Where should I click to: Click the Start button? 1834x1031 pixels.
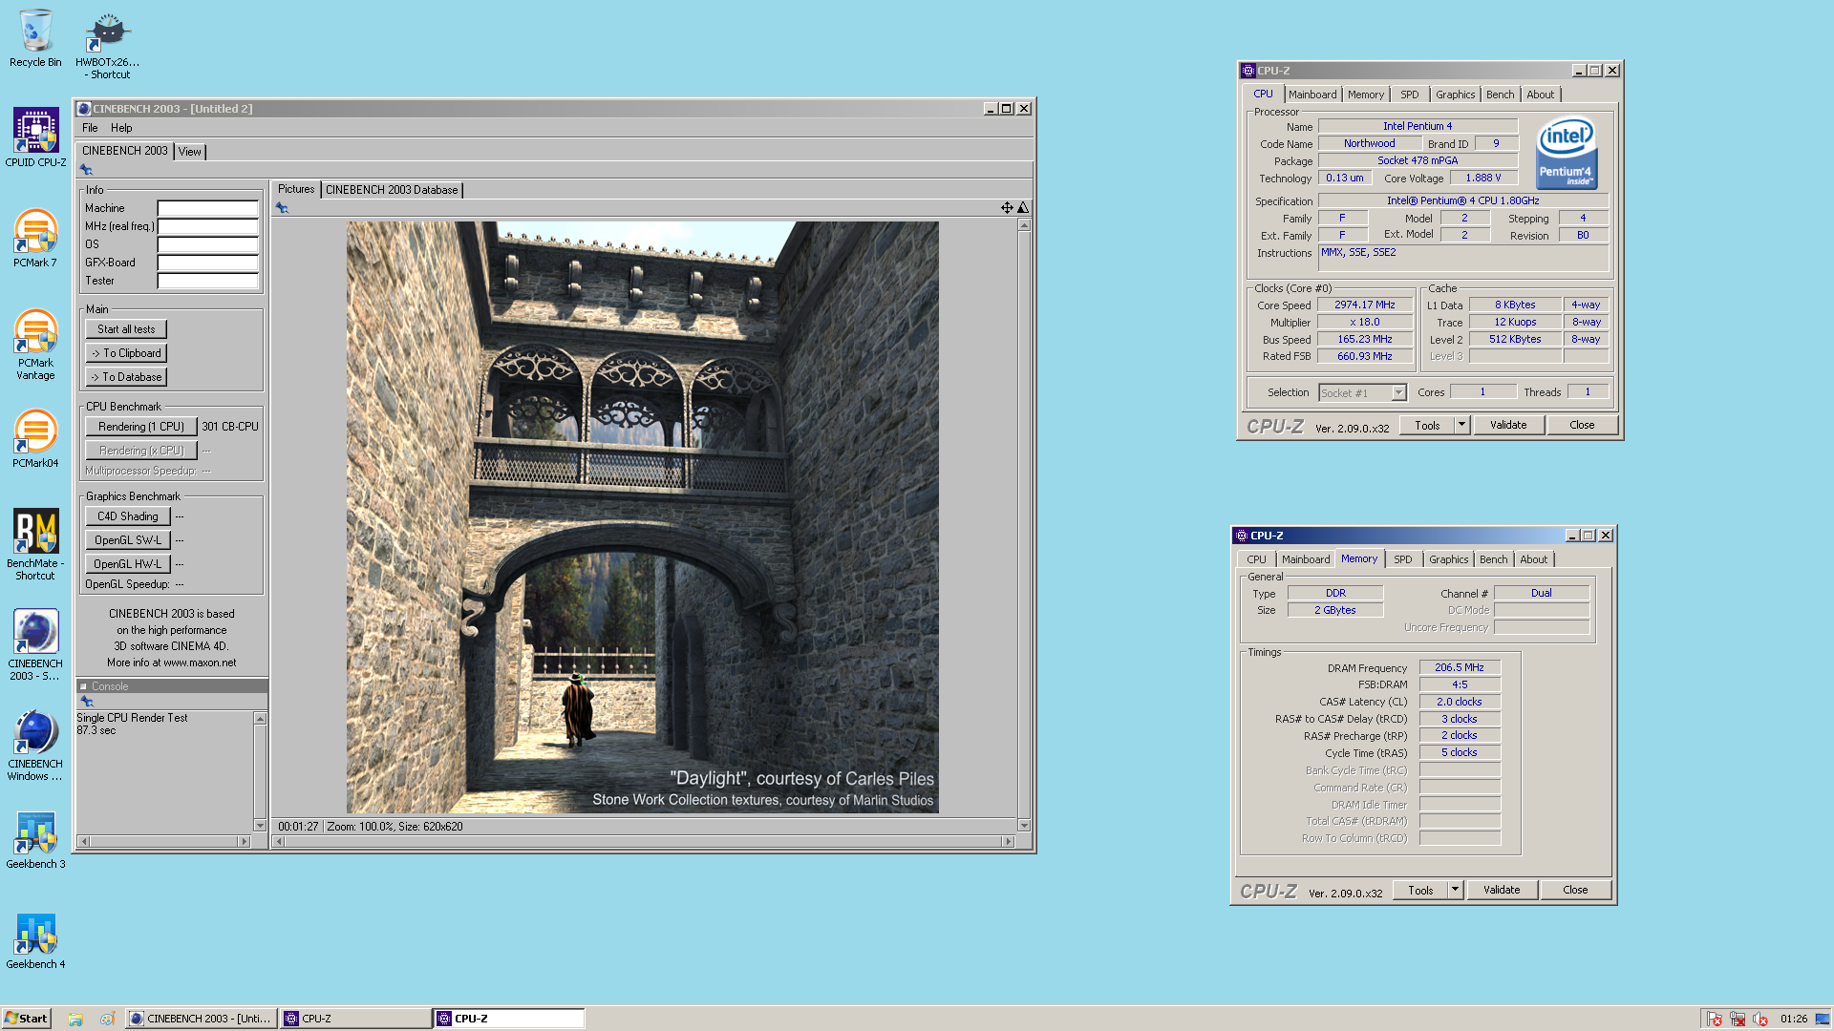tap(26, 1019)
